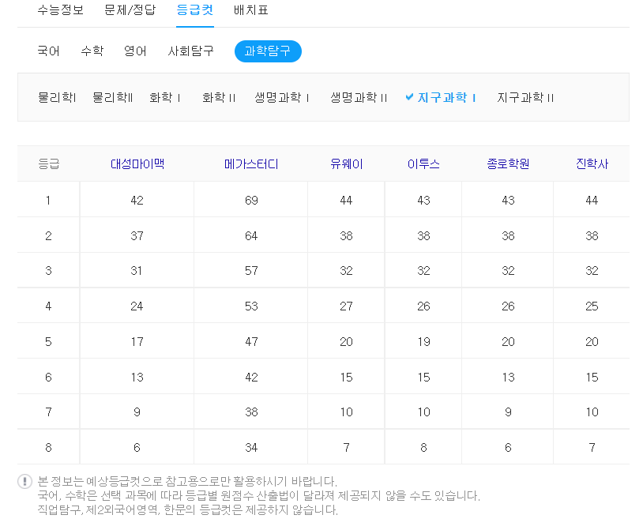The width and height of the screenshot is (643, 530).
Task: Click grade 4 메가스터디 value 53
Action: tap(251, 306)
